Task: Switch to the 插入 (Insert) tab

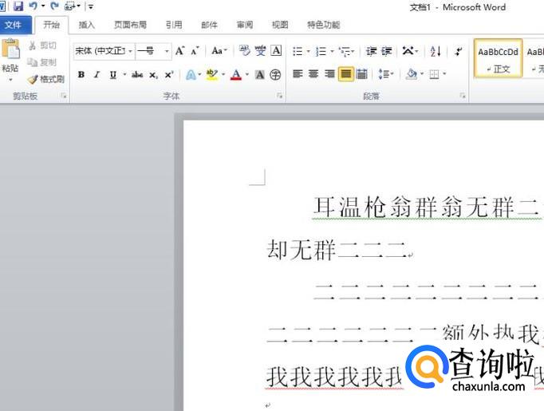Action: (x=86, y=25)
